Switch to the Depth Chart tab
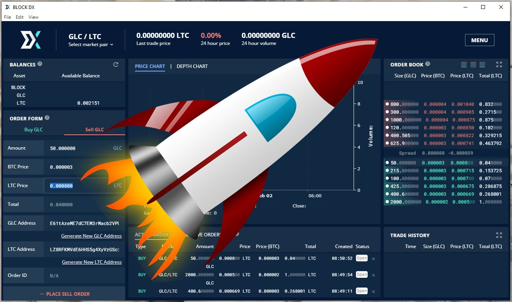Viewport: 512px width, 302px height. click(192, 66)
